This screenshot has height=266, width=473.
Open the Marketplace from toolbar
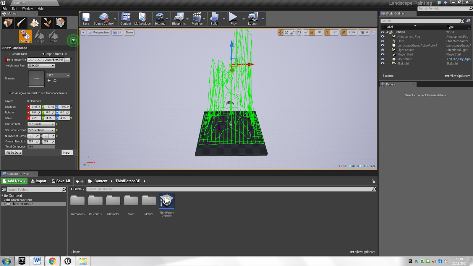(x=142, y=19)
